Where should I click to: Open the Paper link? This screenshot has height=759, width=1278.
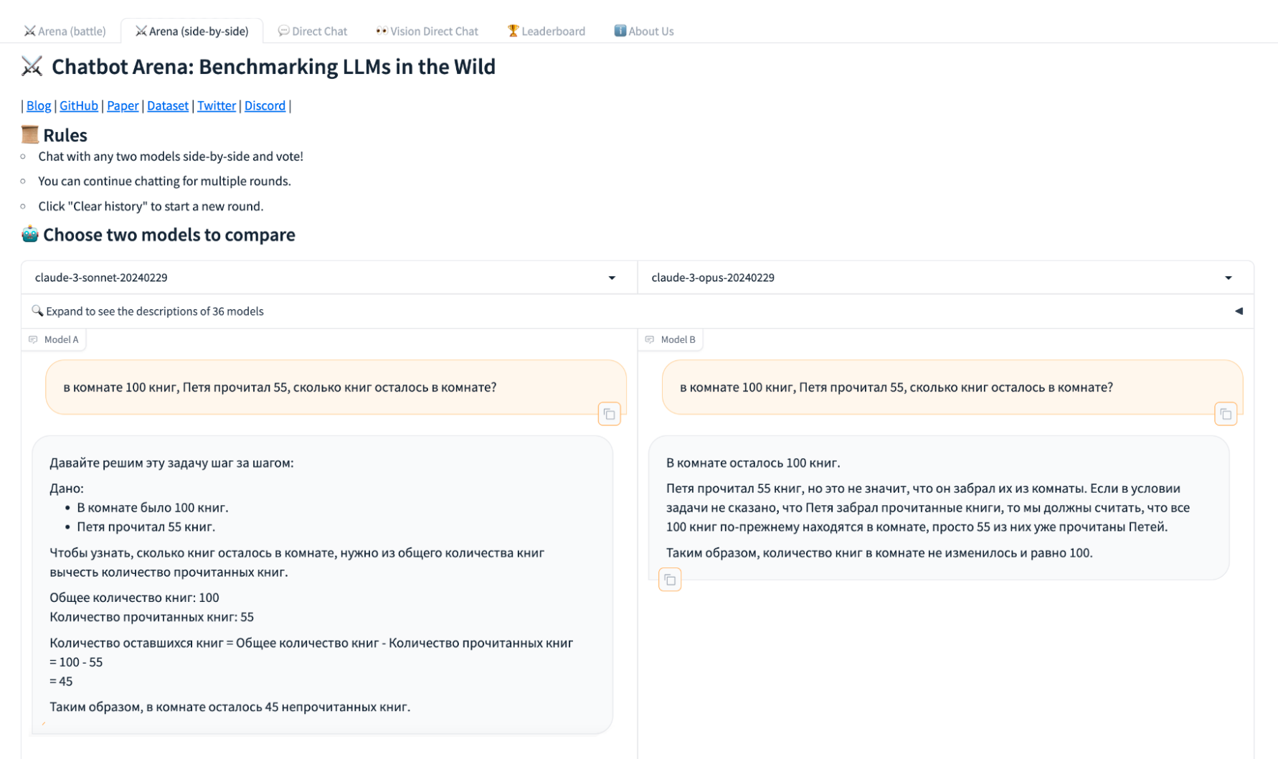(123, 106)
